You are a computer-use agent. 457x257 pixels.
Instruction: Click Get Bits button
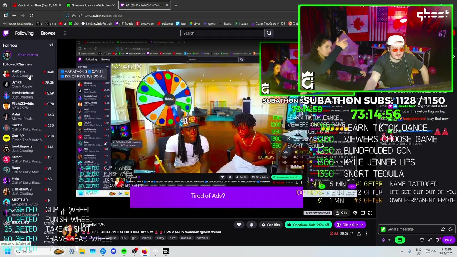[x=271, y=225]
